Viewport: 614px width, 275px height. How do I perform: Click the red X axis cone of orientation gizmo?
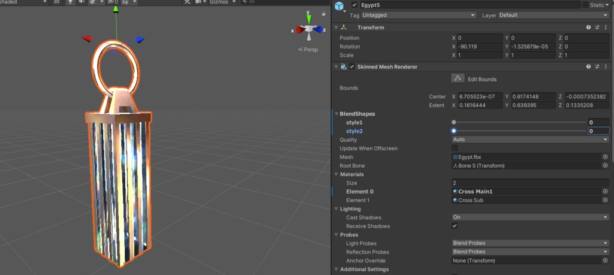[300, 30]
